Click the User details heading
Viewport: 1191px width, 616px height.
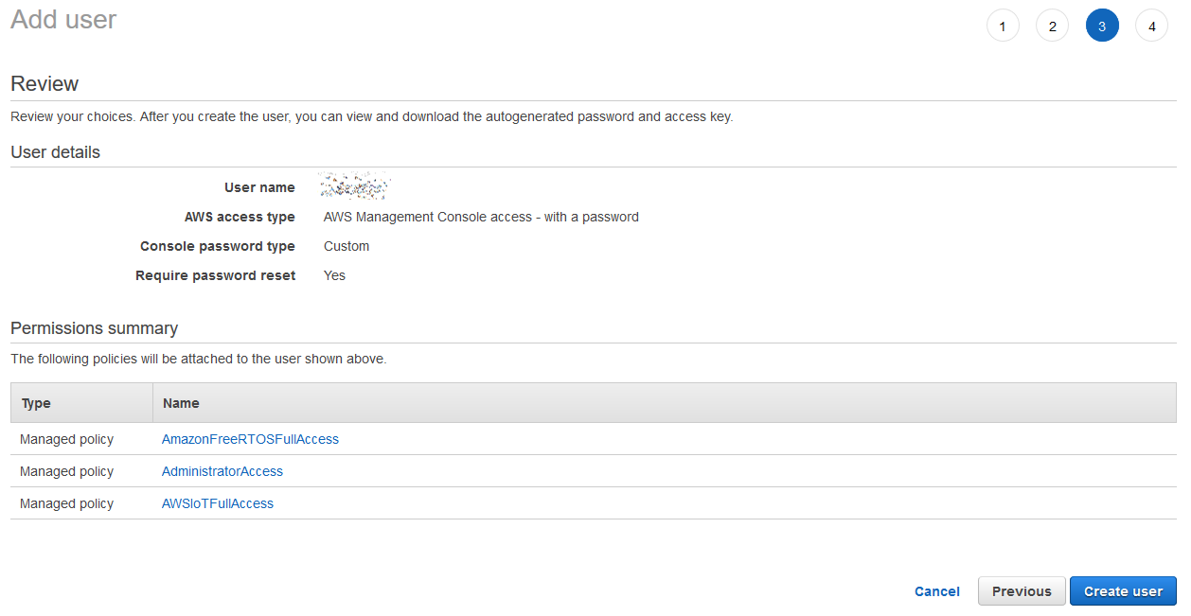[x=55, y=152]
